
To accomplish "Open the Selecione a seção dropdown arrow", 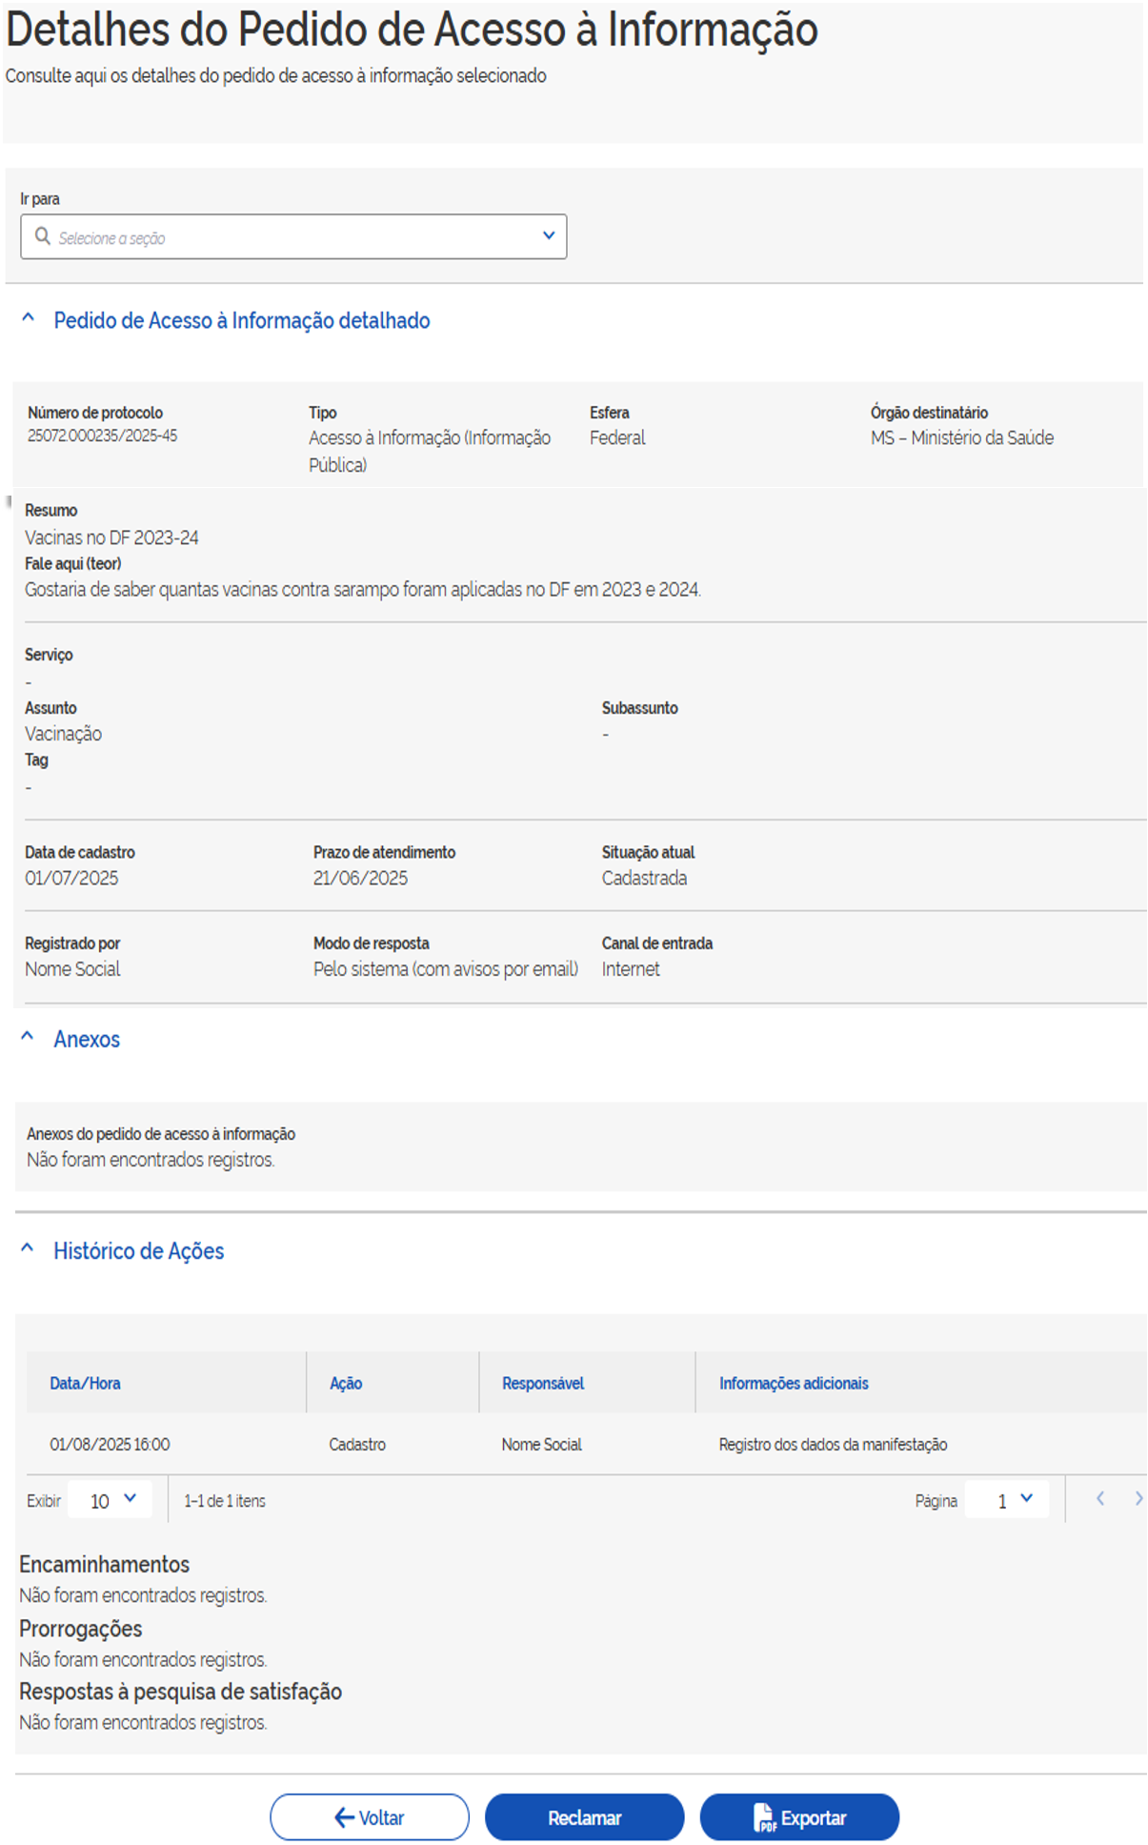I will point(548,236).
